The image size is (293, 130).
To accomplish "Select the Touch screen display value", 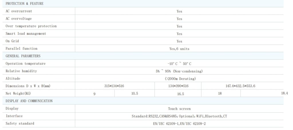I will (179, 109).
